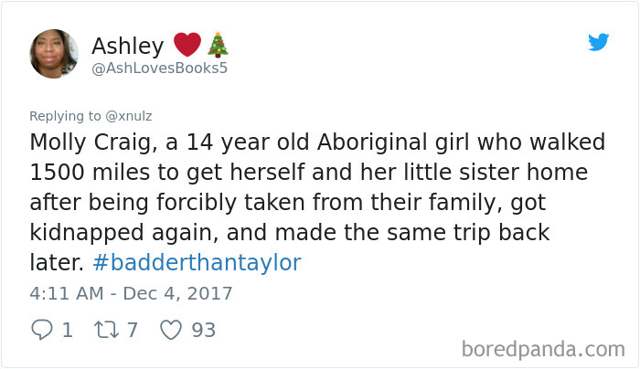640x369 pixels.
Task: Click the Replying to label
Action: 65,116
